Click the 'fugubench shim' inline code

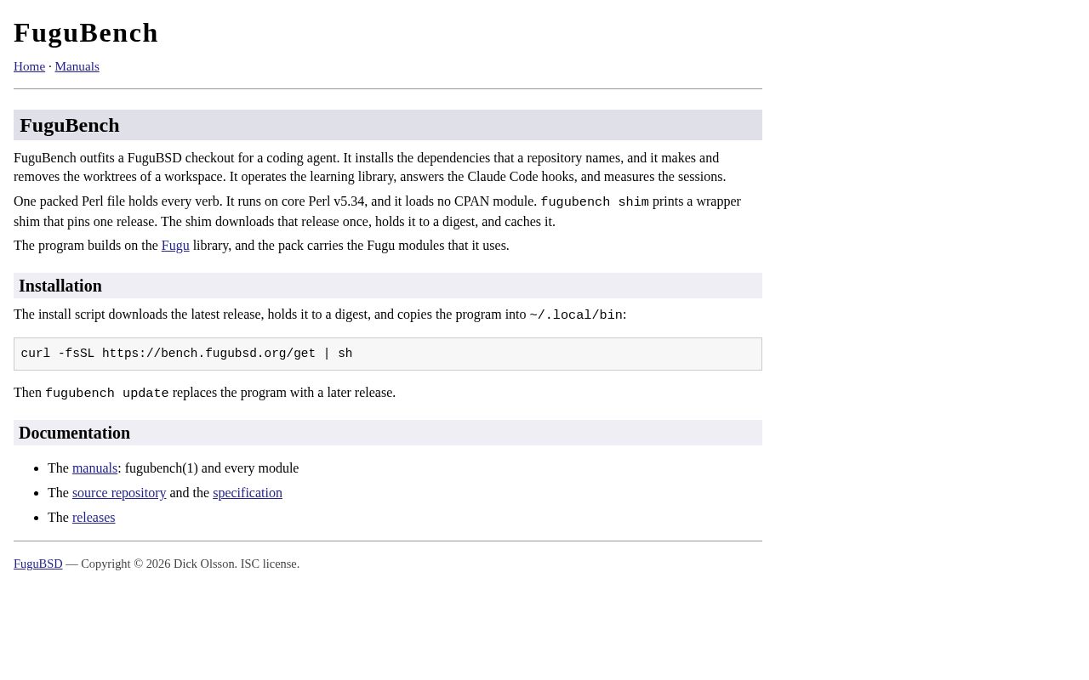click(595, 202)
